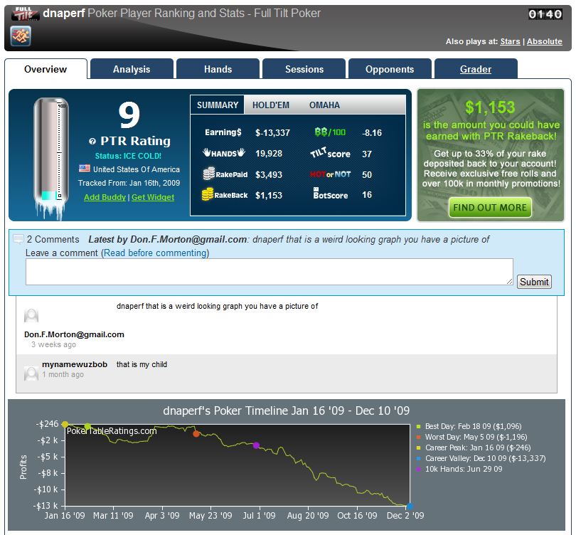Screen dimensions: 576x535
Task: Click the Career Peak yellow legend swatch
Action: click(x=418, y=447)
